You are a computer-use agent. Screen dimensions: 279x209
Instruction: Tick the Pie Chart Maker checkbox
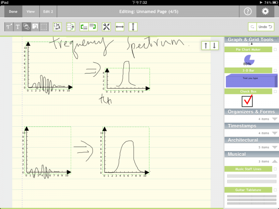275,49
